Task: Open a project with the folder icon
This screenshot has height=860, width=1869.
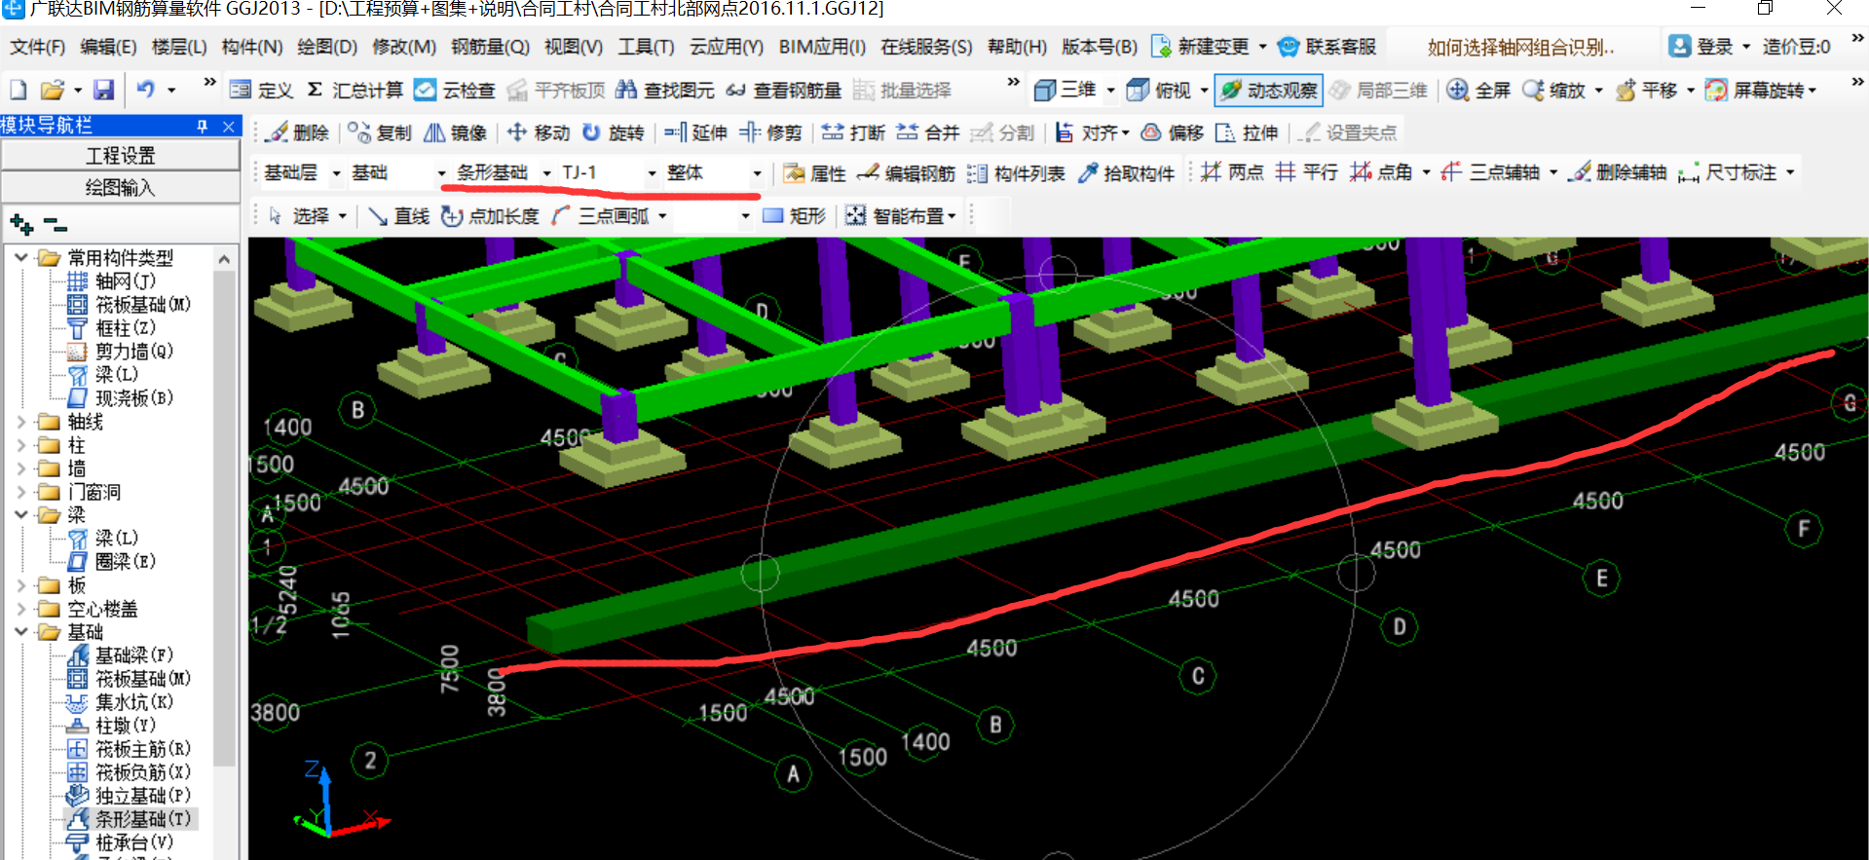Action: [x=52, y=90]
